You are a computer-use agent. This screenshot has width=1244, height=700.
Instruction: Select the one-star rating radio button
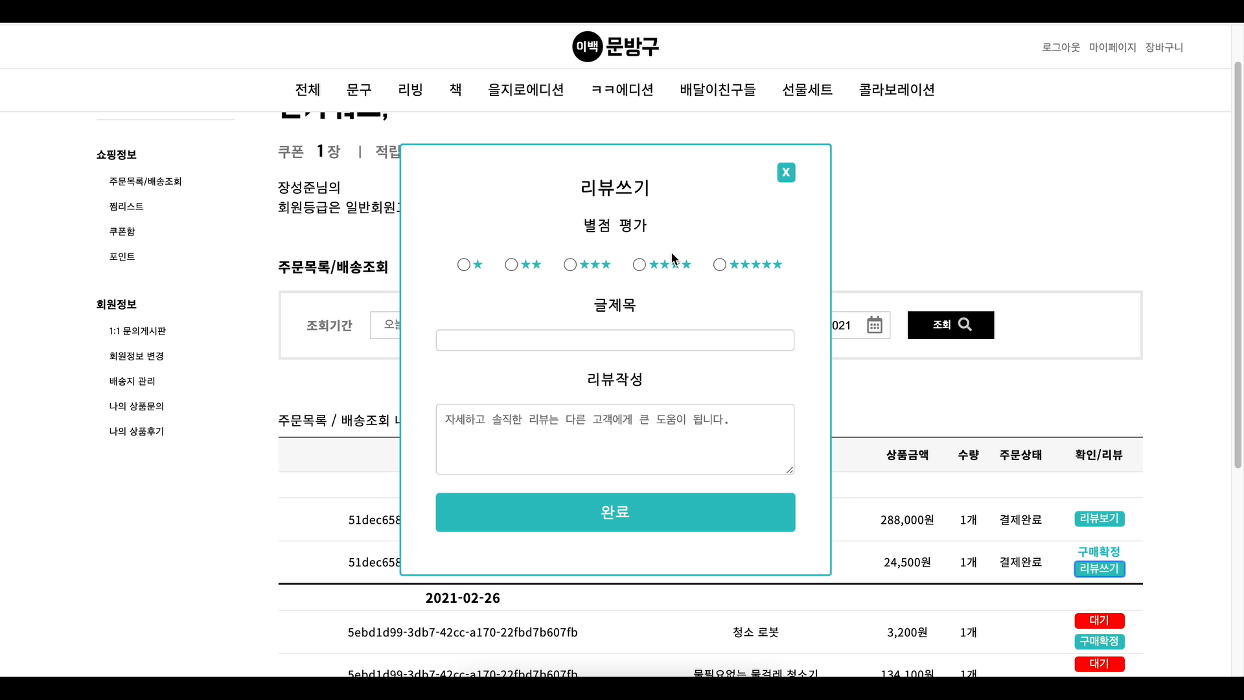point(464,264)
